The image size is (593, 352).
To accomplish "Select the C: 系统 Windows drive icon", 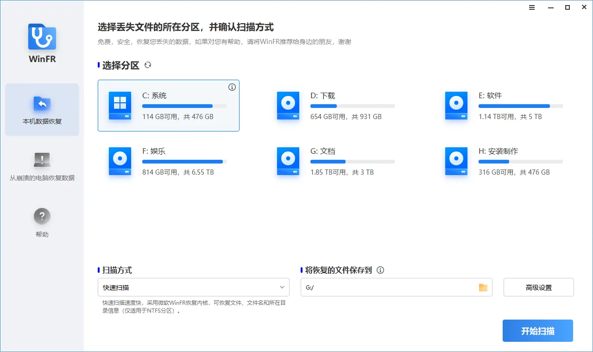I will pos(120,106).
